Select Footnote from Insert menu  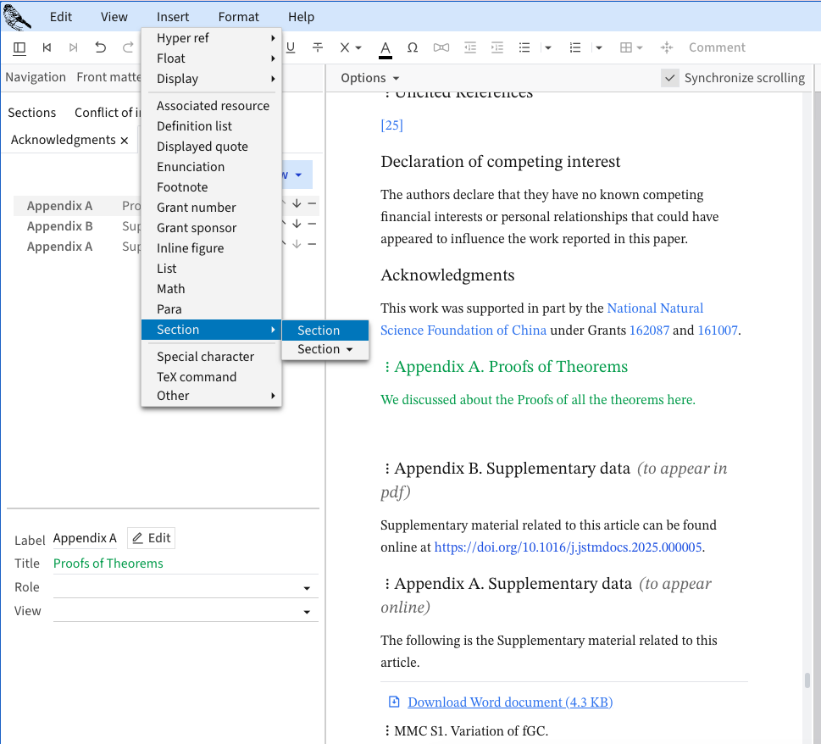point(182,187)
